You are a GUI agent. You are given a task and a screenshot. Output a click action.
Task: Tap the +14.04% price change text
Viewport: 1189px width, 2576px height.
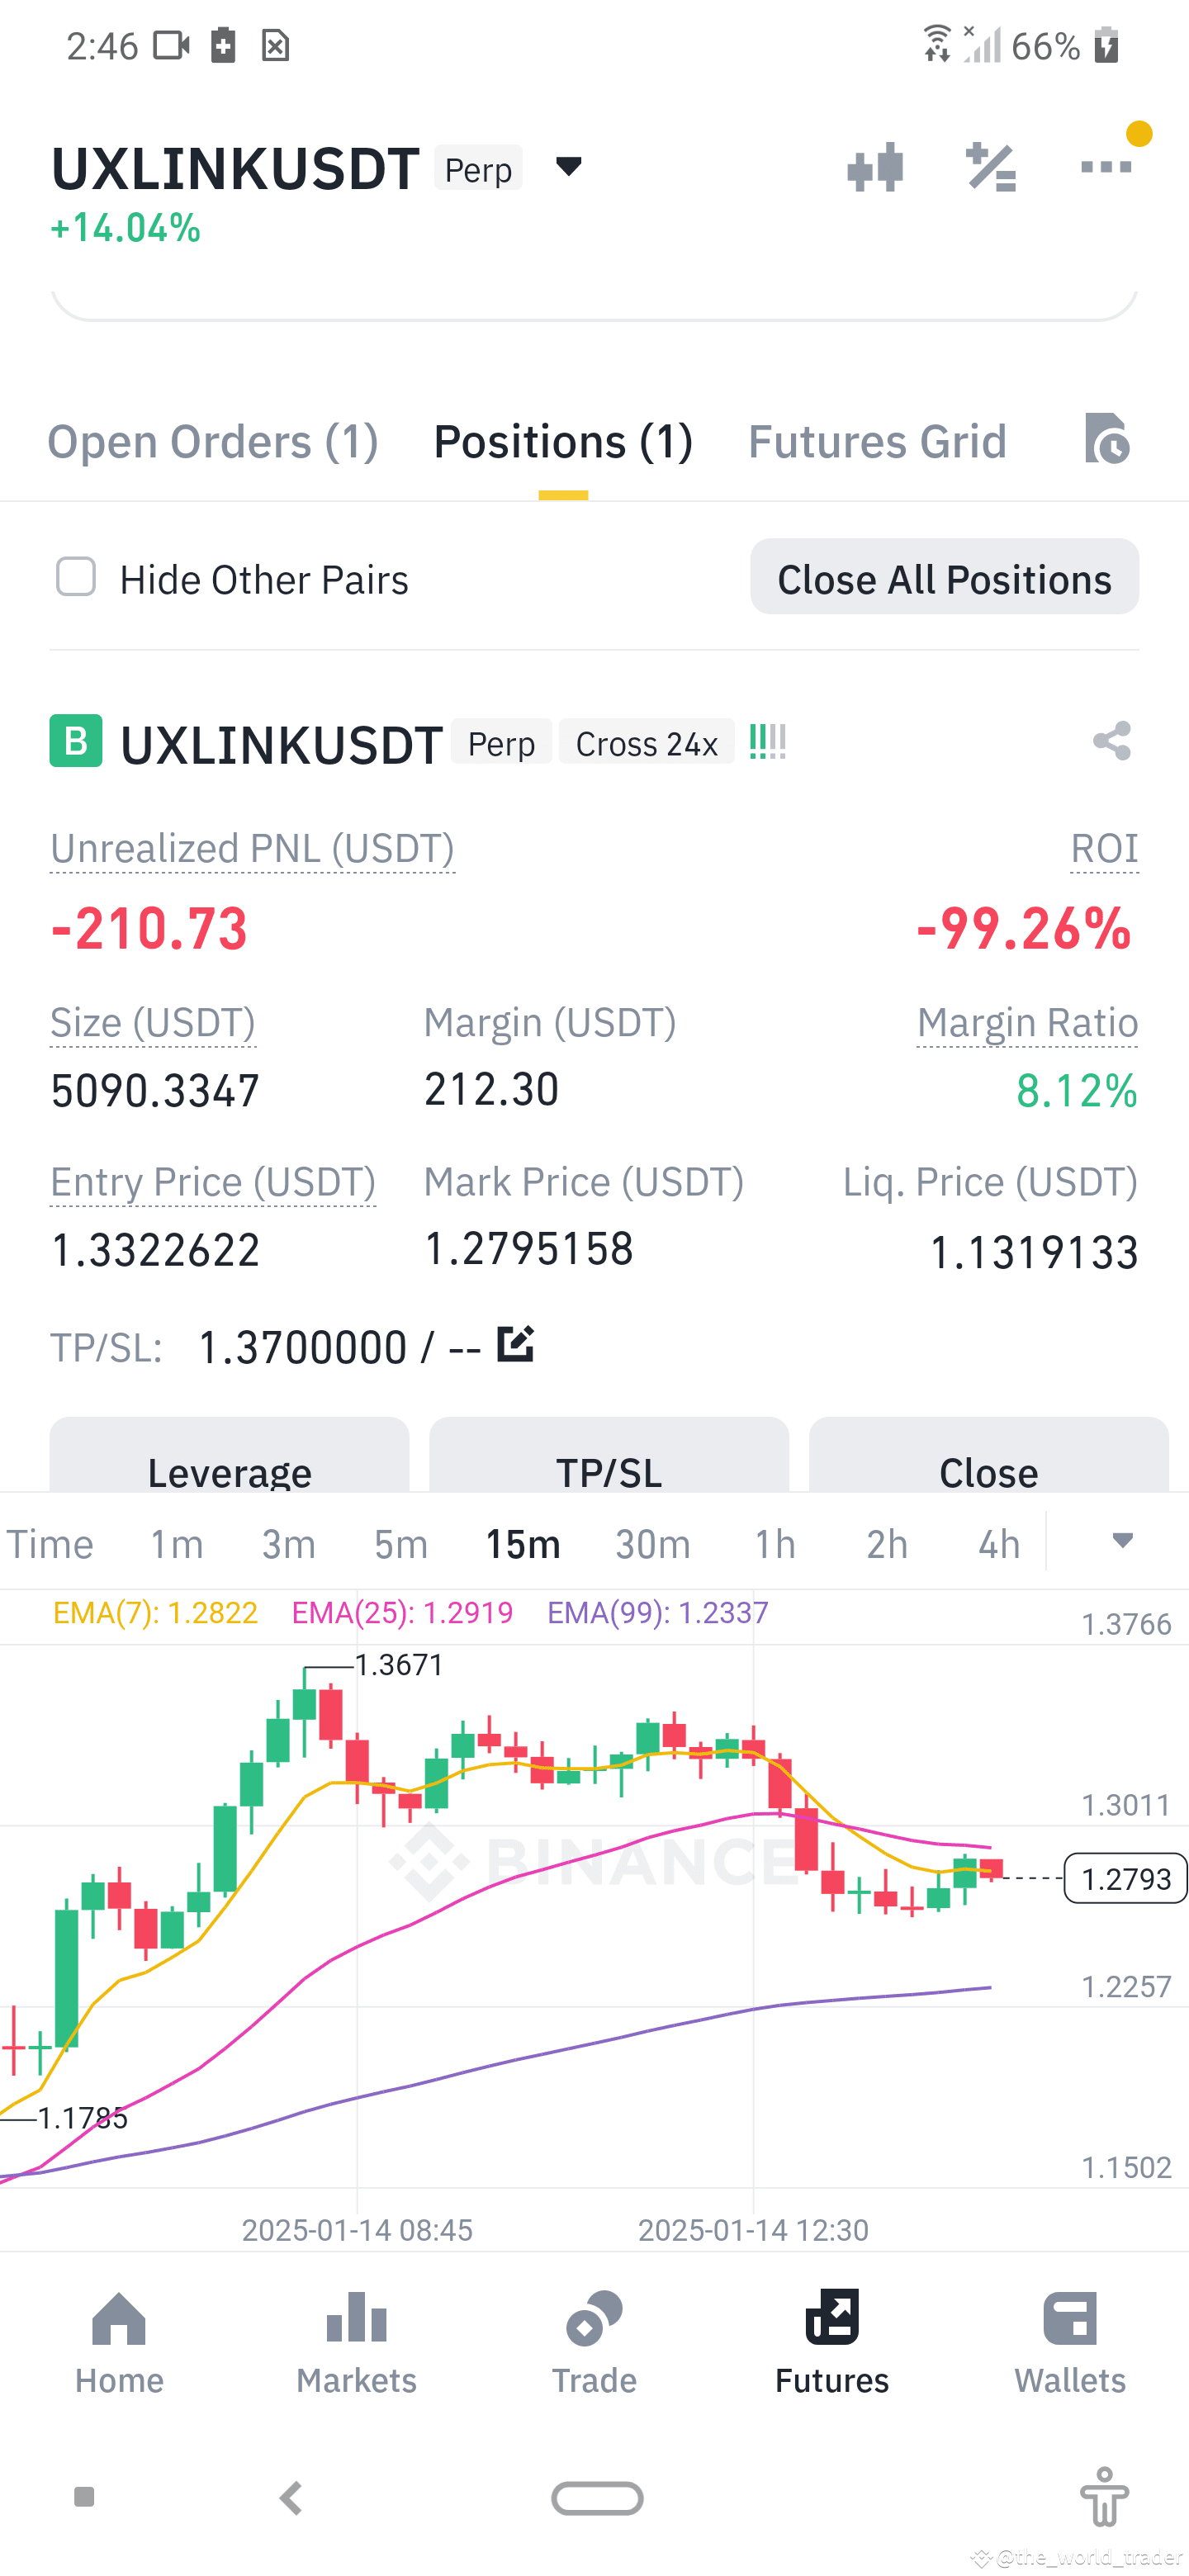[x=125, y=228]
